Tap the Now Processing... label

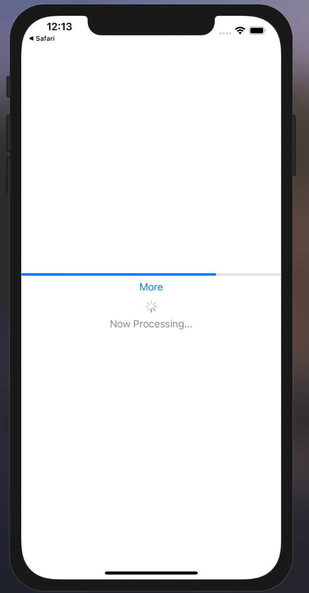click(151, 324)
